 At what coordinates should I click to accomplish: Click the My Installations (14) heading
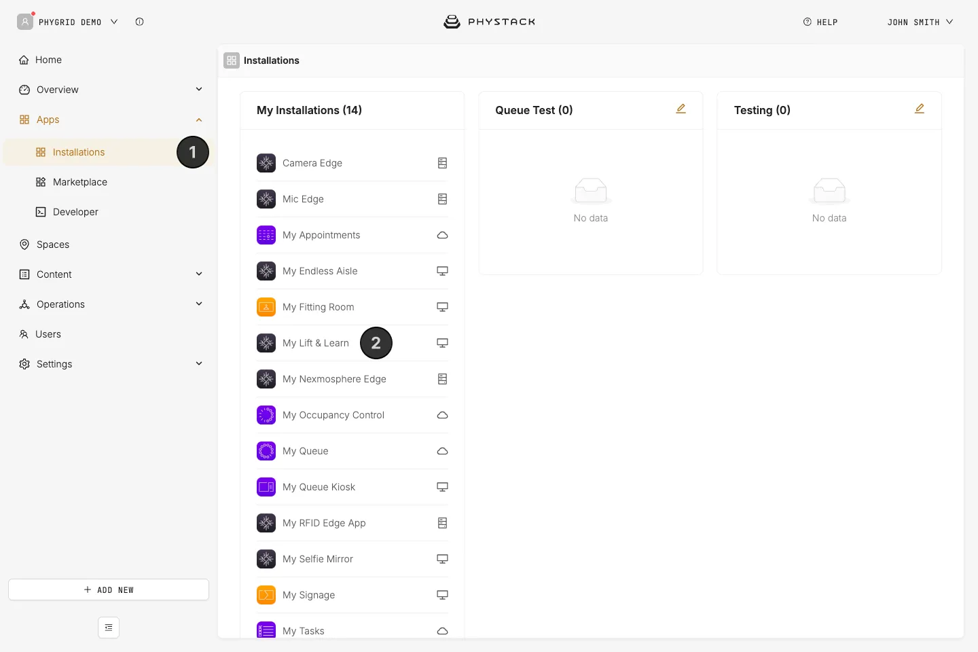click(x=309, y=110)
